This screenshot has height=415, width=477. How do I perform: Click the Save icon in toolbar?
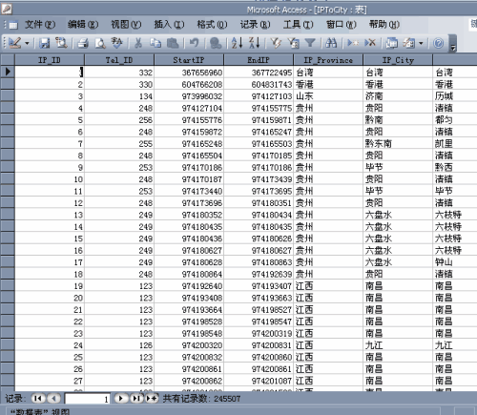tap(45, 43)
